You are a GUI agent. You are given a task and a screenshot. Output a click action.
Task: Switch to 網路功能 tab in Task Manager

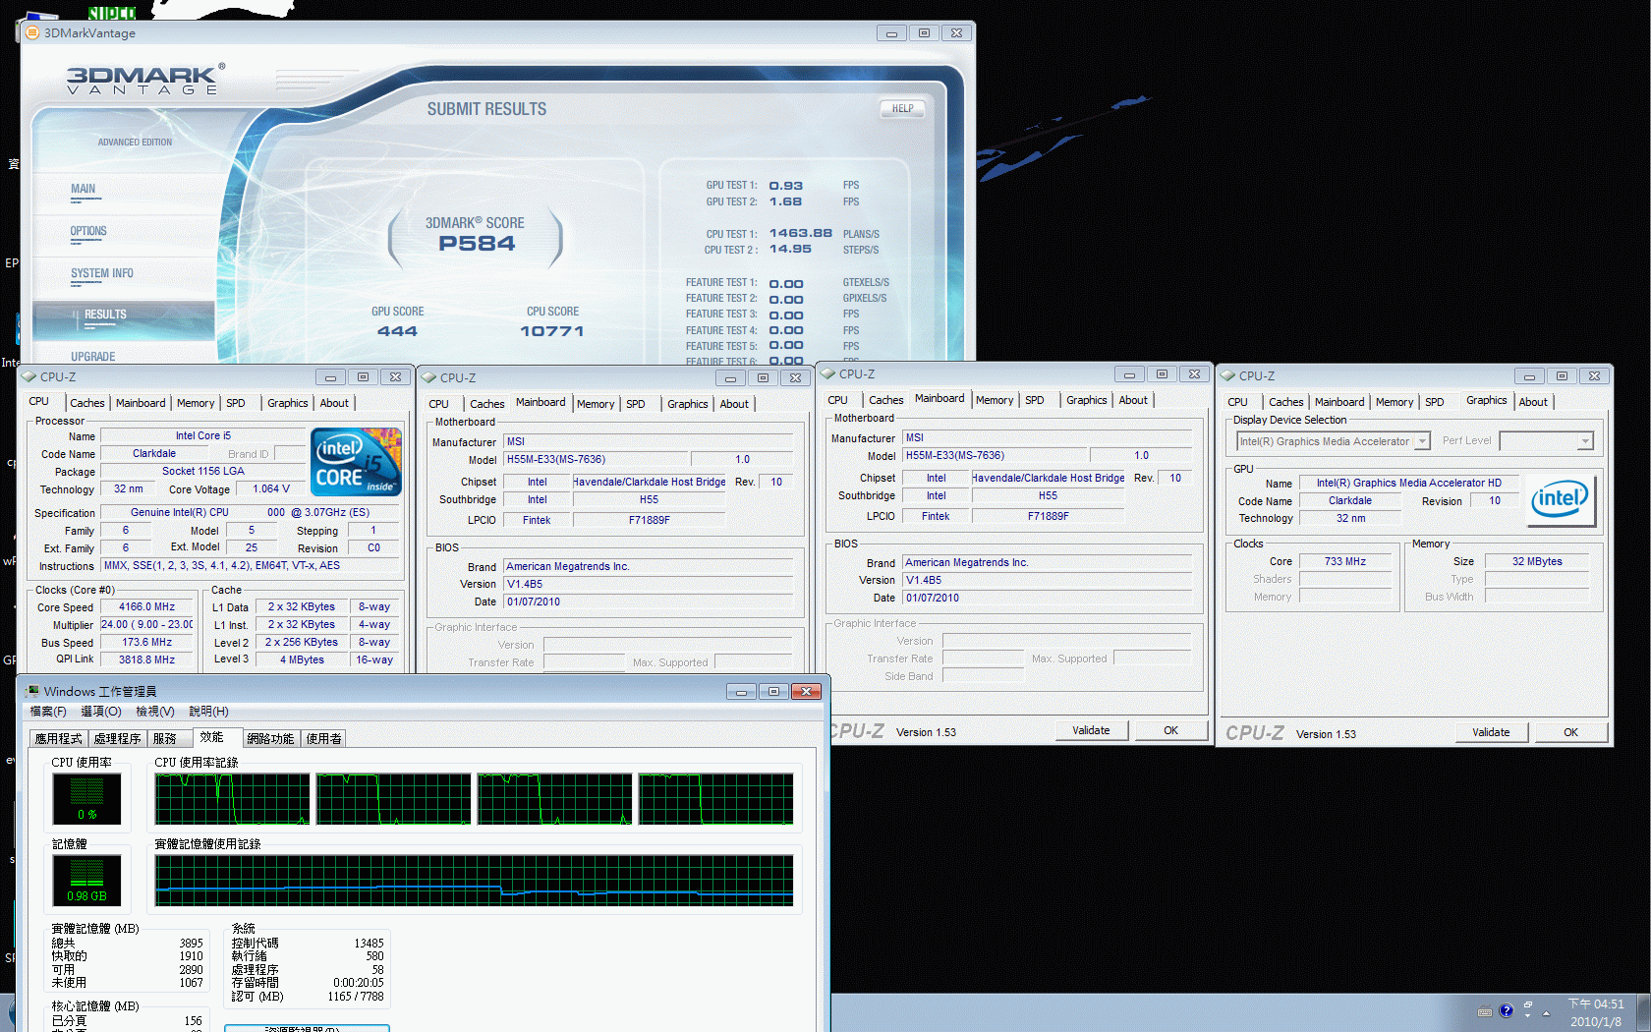pos(270,738)
